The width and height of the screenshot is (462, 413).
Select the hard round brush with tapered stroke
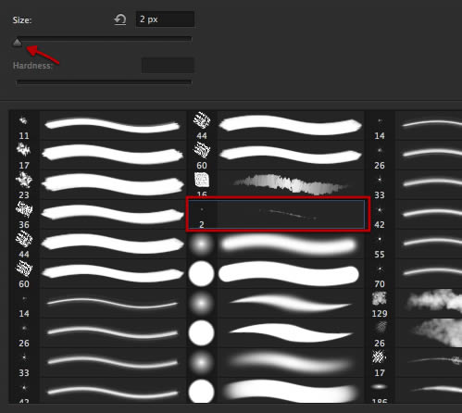pos(276,333)
